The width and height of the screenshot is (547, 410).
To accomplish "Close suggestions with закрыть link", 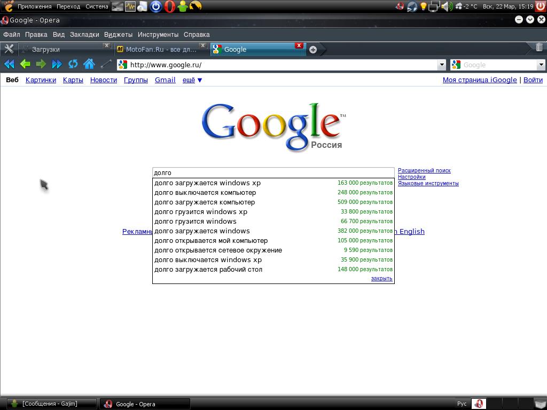I will coord(381,278).
